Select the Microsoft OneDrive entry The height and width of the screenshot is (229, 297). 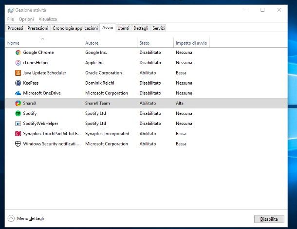tap(42, 93)
